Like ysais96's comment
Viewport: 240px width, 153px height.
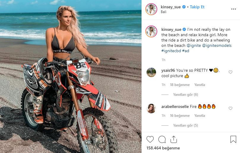click(x=231, y=72)
